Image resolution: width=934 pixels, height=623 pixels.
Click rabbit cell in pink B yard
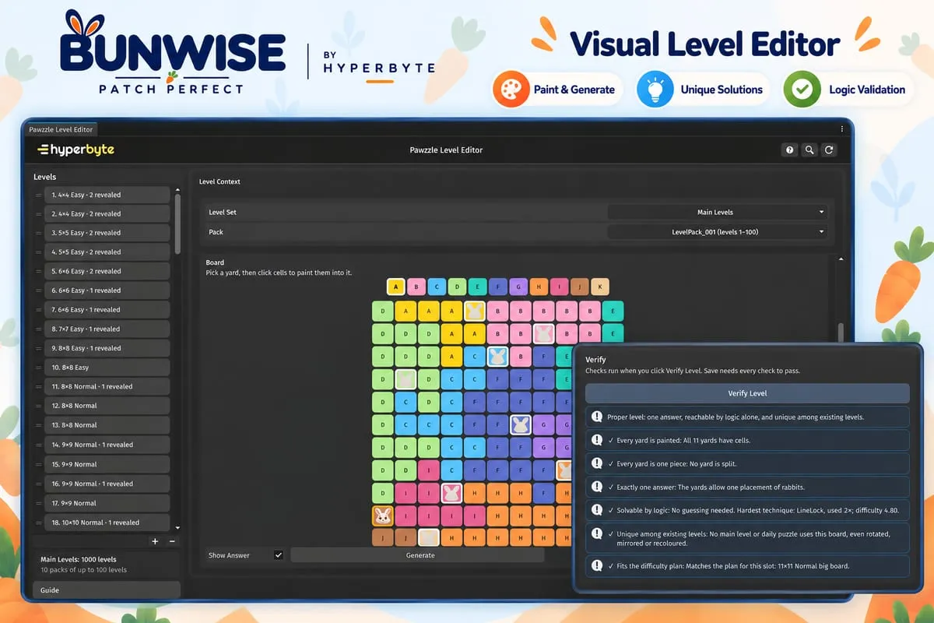coord(543,334)
